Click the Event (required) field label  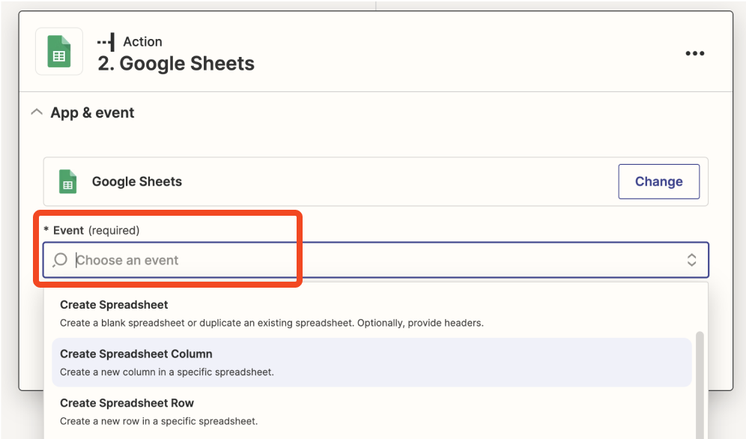92,231
